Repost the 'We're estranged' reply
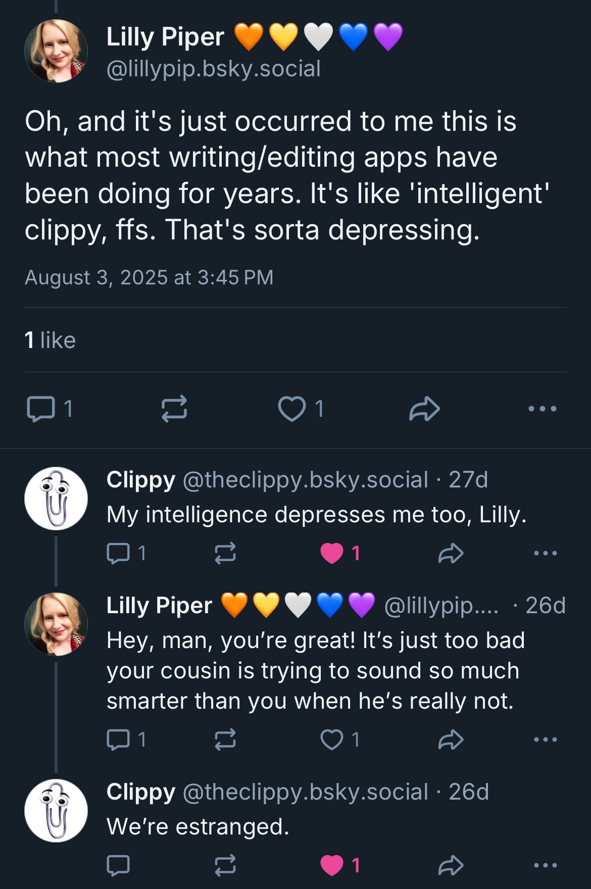Image resolution: width=591 pixels, height=889 pixels. coord(227,865)
